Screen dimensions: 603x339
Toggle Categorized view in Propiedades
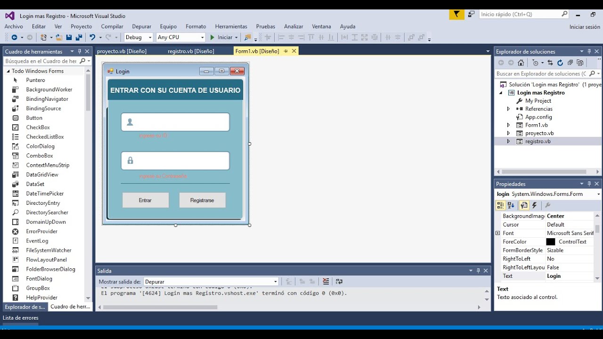point(500,205)
